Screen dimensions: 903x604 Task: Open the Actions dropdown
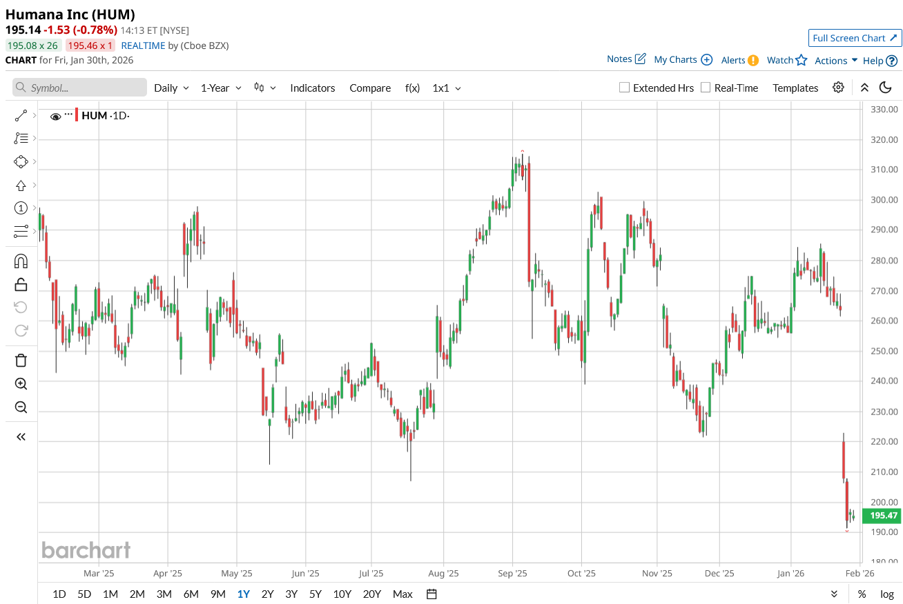tap(836, 61)
